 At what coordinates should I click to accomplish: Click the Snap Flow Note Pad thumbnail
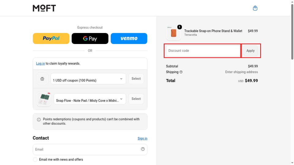point(44,99)
